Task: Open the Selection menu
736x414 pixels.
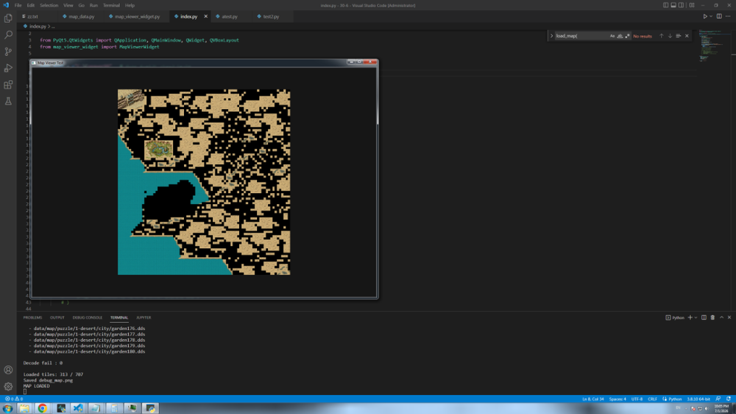Action: [49, 5]
